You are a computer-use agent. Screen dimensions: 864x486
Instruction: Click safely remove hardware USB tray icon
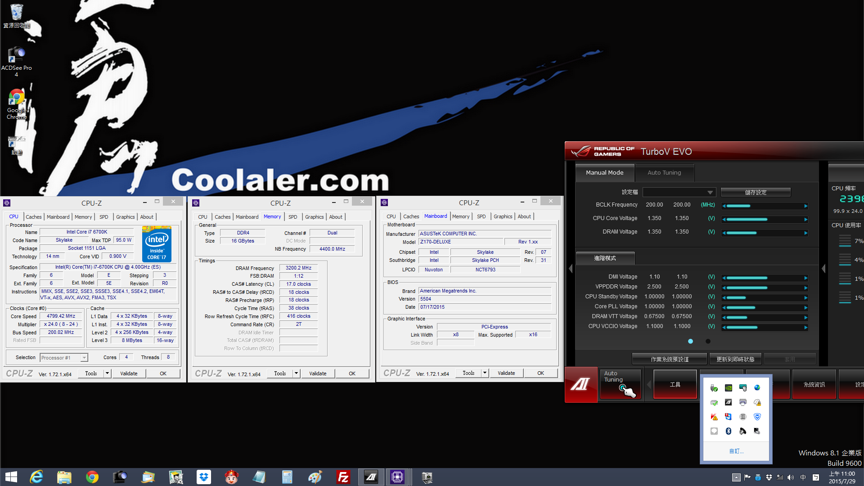(x=714, y=388)
